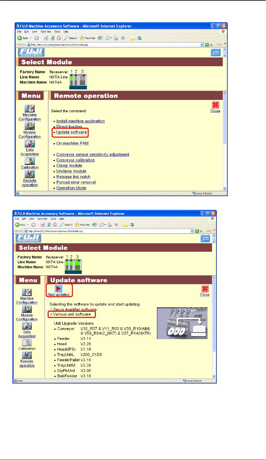The height and width of the screenshot is (460, 266).
Task: Click the Home icon in Remote operation window
Action: [59, 38]
